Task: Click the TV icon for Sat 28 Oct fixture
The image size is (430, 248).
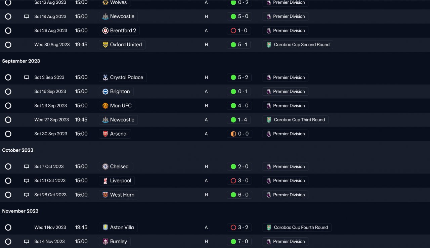Action: point(27,195)
